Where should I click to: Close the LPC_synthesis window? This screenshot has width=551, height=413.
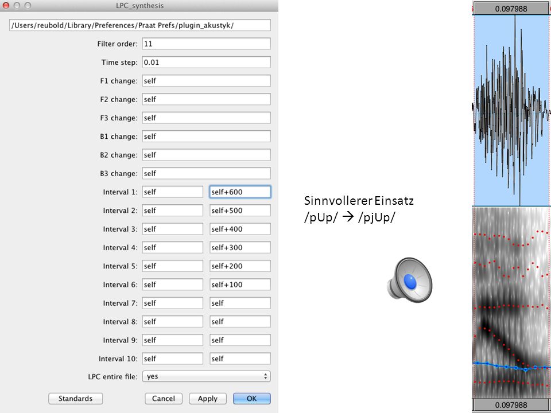point(6,6)
